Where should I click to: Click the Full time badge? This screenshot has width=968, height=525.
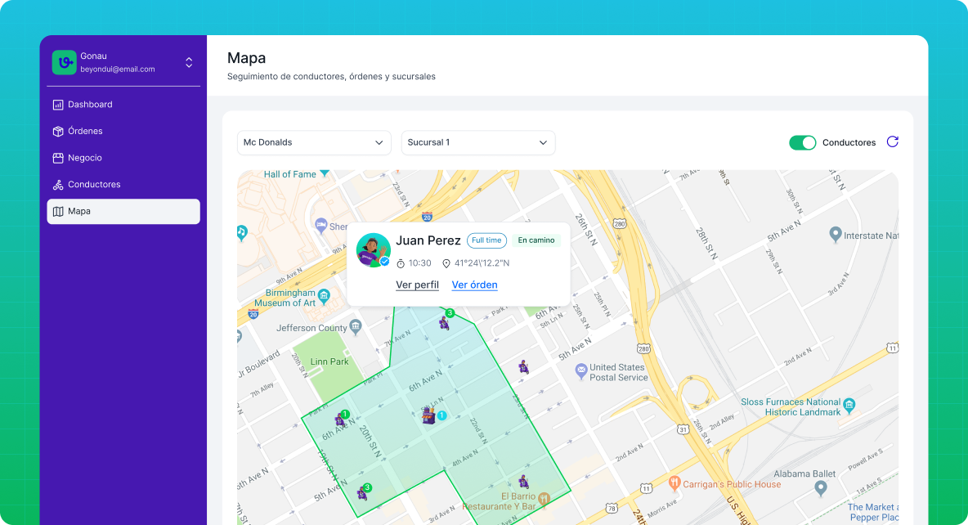pos(486,240)
